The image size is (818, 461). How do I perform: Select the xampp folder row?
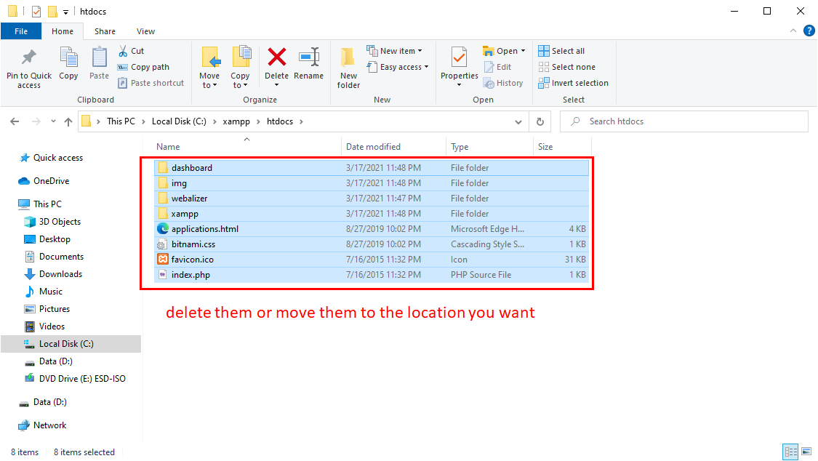point(372,214)
